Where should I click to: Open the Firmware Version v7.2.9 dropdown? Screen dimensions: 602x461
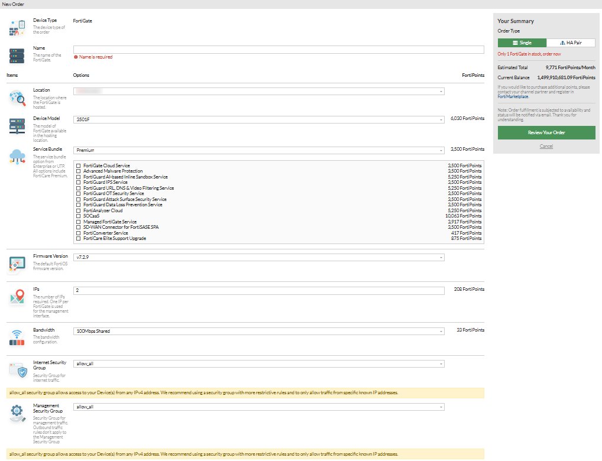point(259,258)
